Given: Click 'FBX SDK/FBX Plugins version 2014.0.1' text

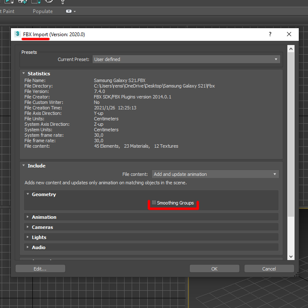Looking at the screenshot, I should [133, 97].
